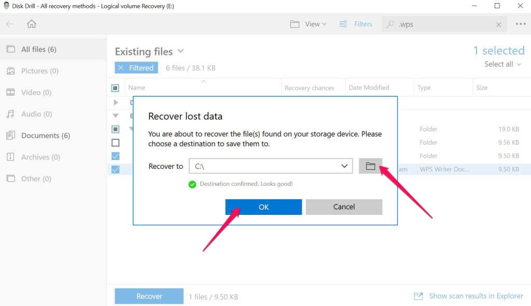The width and height of the screenshot is (531, 306).
Task: Open the Recover to destination dropdown
Action: pyautogui.click(x=343, y=166)
